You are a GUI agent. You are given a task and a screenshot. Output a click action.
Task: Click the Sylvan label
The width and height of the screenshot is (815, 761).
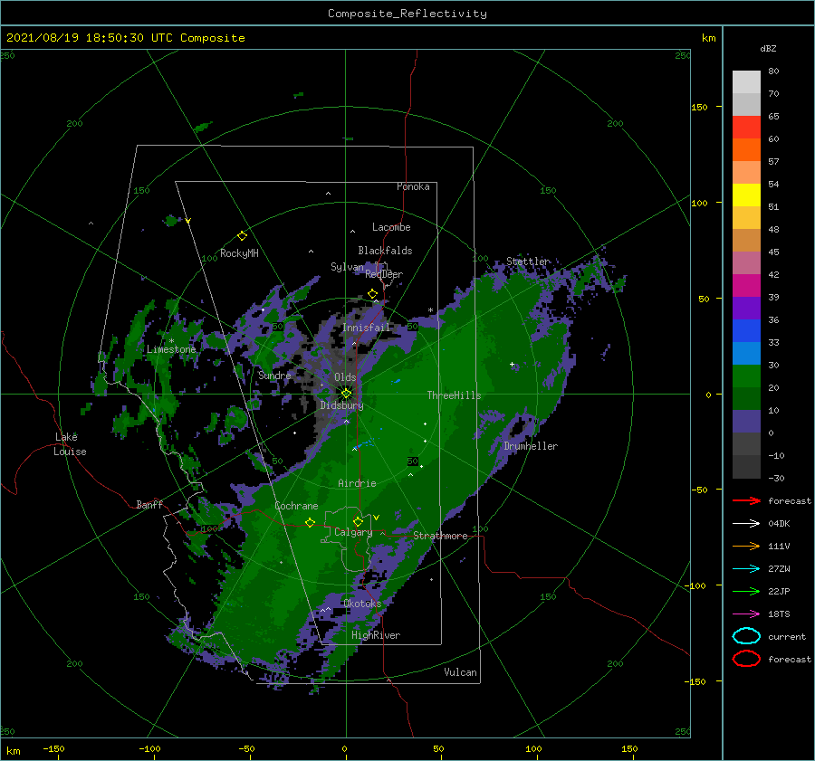[x=347, y=267]
